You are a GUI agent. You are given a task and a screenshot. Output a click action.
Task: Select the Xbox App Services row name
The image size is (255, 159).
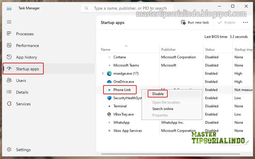point(128,131)
